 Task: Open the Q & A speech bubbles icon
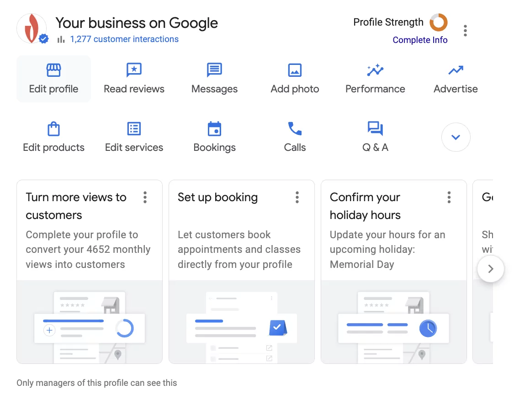pyautogui.click(x=375, y=128)
